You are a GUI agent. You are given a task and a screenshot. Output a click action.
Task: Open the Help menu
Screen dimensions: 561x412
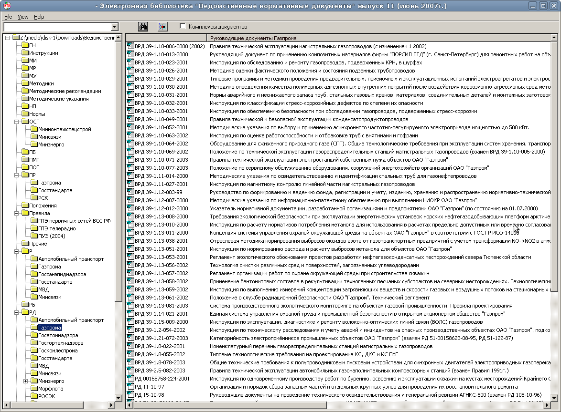(x=39, y=17)
